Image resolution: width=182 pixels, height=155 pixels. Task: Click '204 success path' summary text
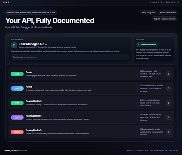(x=151, y=132)
